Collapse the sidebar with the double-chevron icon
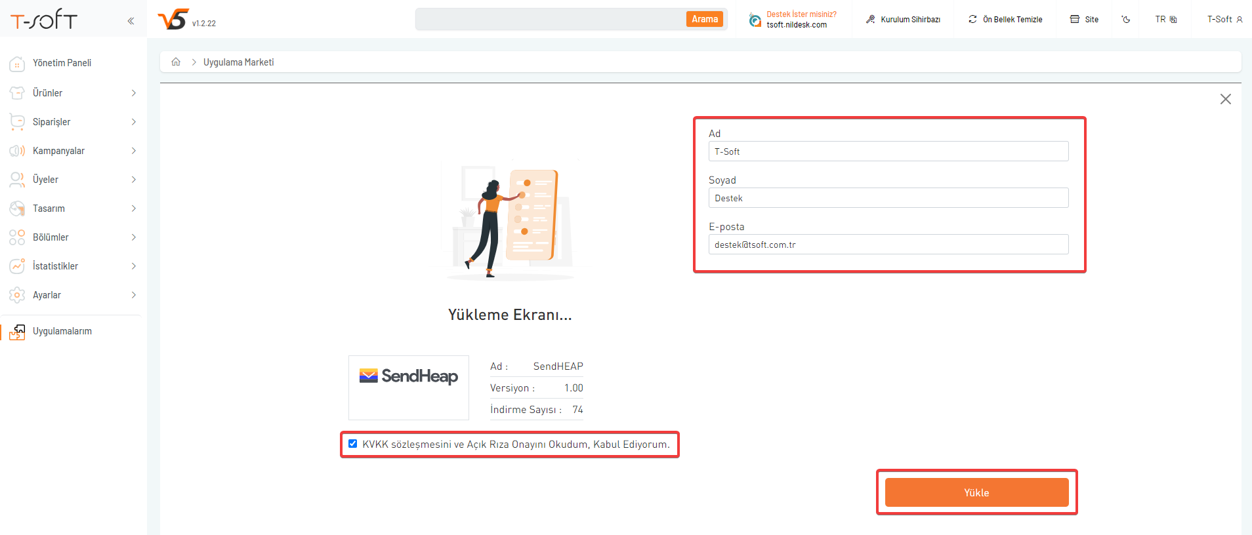Screen dimensions: 1252x535 [131, 21]
